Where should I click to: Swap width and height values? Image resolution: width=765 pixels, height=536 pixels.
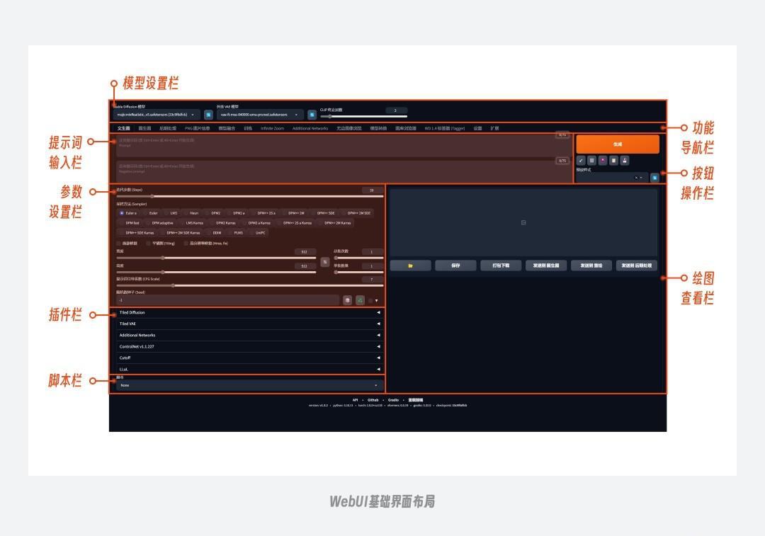click(325, 263)
